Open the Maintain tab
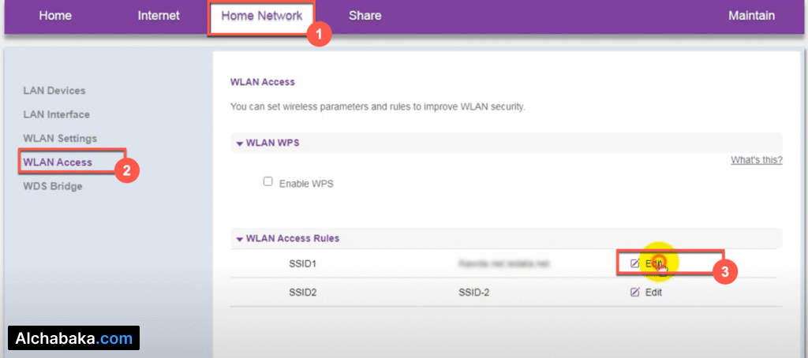The image size is (808, 358). pyautogui.click(x=751, y=16)
